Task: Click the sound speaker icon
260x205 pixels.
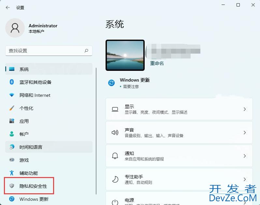Action: tap(115, 133)
